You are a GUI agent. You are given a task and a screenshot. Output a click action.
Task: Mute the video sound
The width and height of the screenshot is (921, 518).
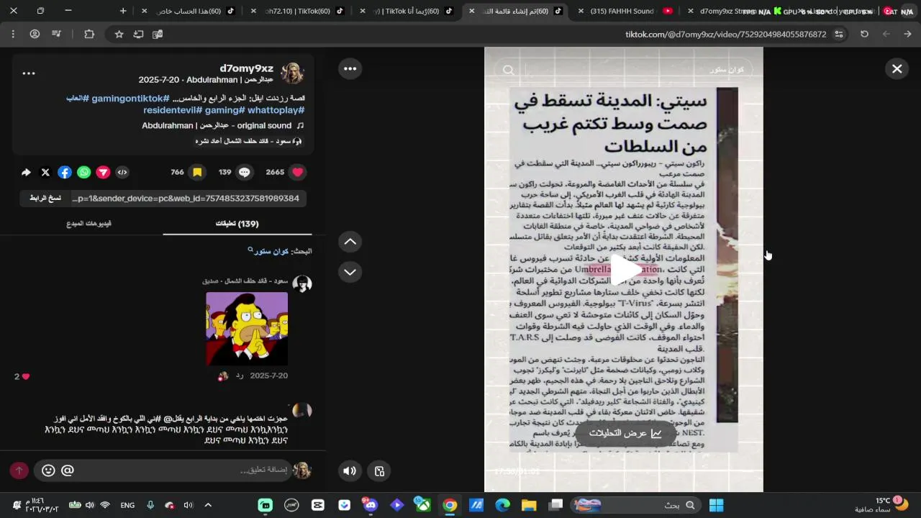coord(349,471)
